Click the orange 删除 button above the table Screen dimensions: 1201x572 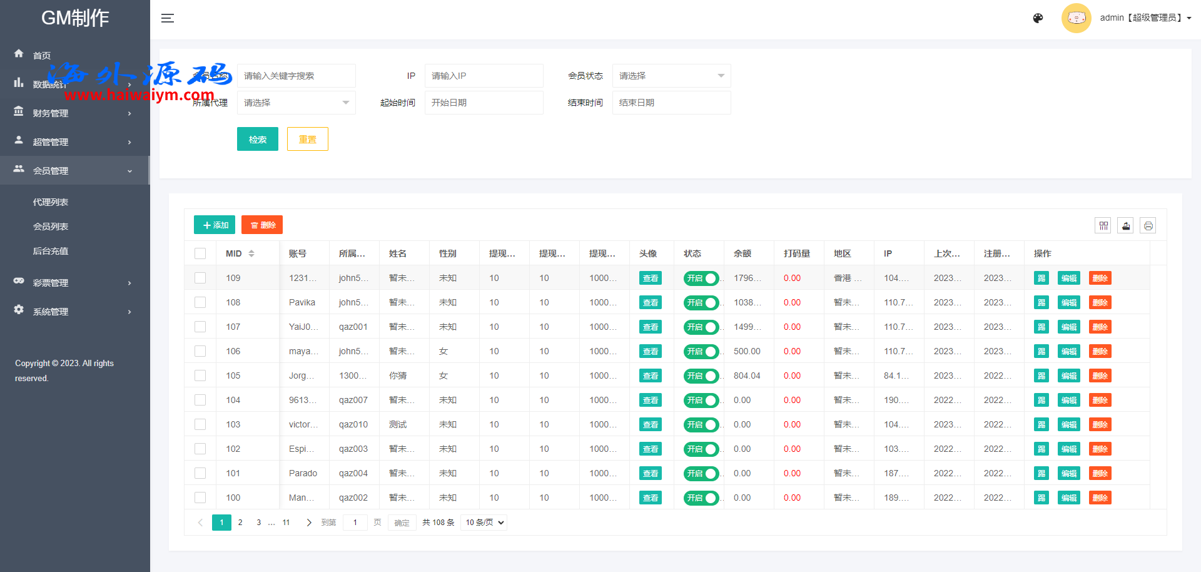pos(262,225)
